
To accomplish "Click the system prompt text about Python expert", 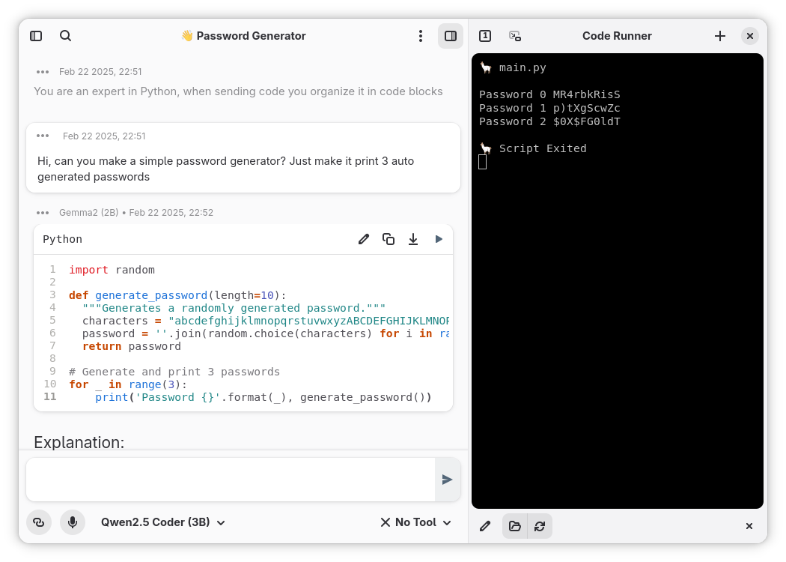I will 239,91.
